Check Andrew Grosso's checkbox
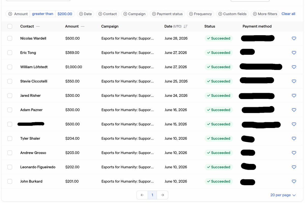The image size is (305, 203). tap(10, 153)
